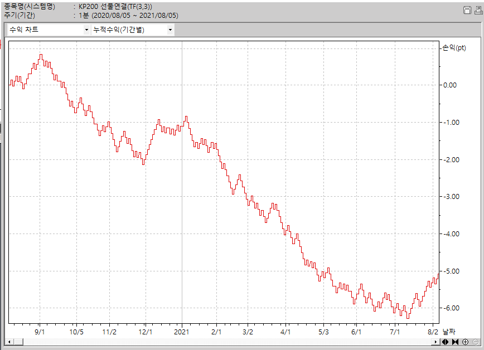Click the expand horizontal spacing diamond icon
Image resolution: width=484 pixels, height=350 pixels.
pos(446,342)
